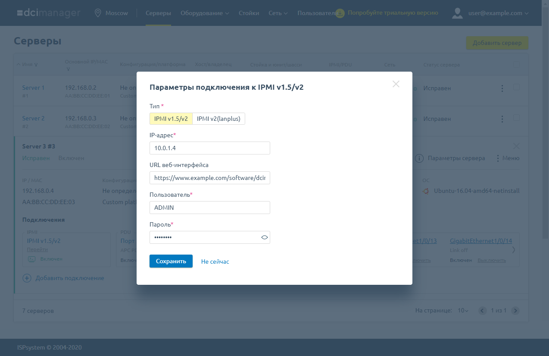549x356 pixels.
Task: Click the user avatar icon
Action: pos(457,13)
